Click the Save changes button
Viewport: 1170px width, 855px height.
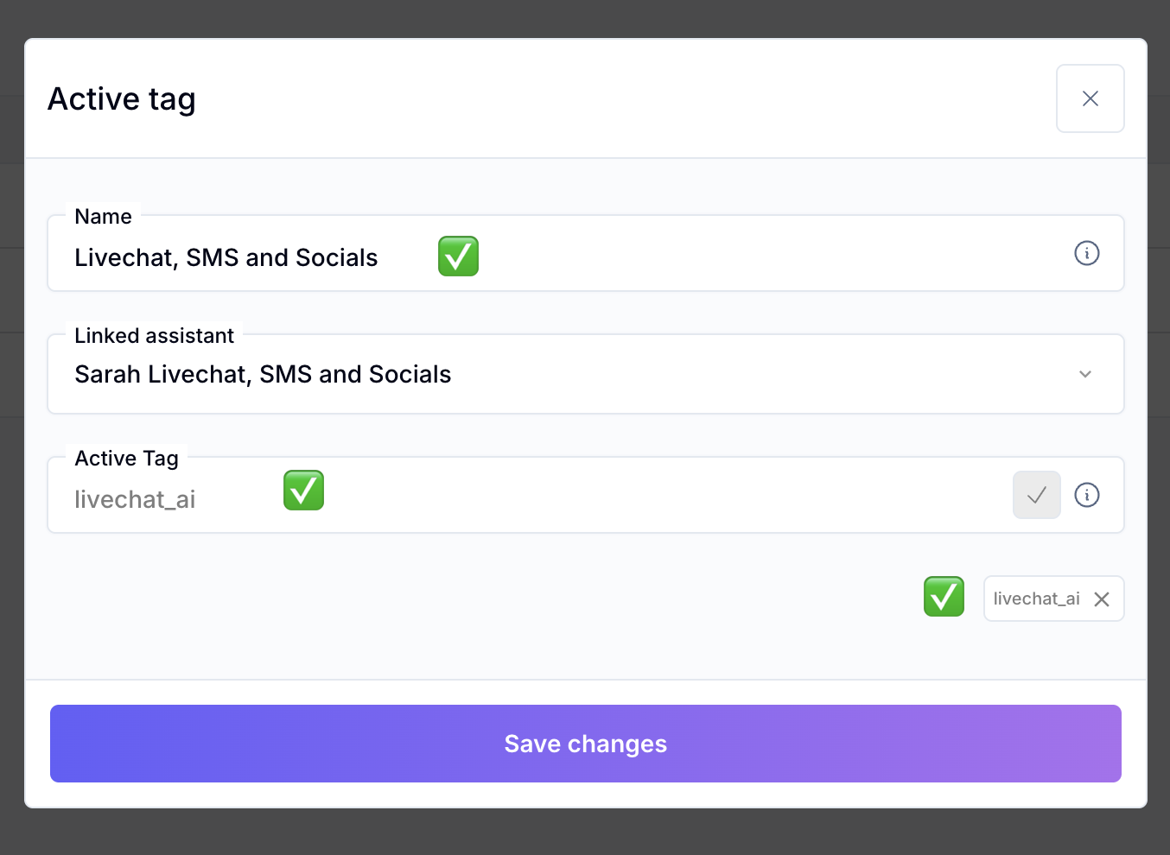pos(585,744)
